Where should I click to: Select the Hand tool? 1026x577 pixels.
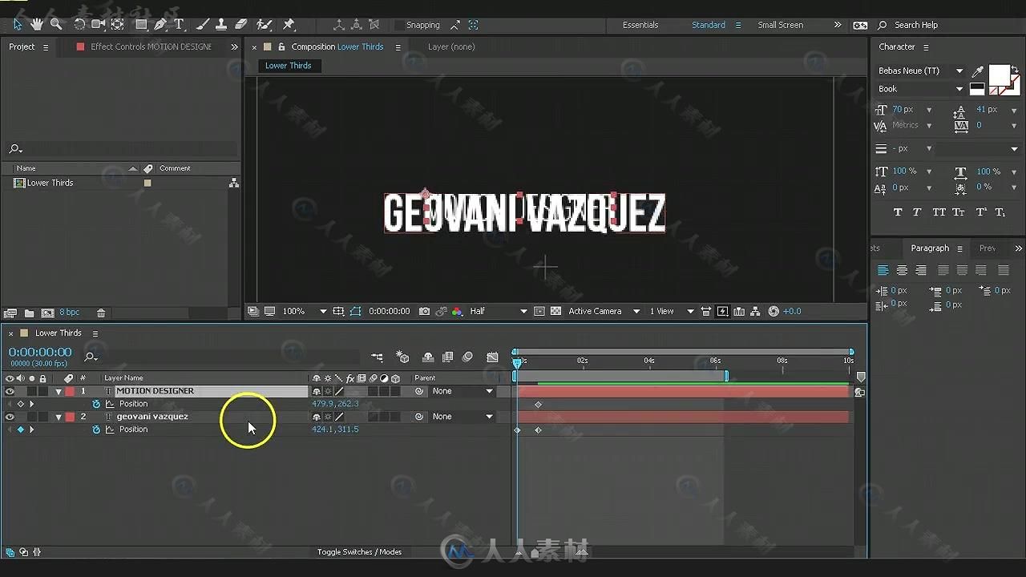(37, 25)
